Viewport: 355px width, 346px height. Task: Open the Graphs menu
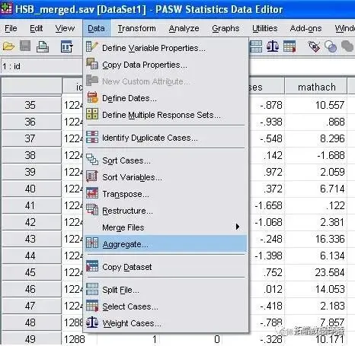point(225,28)
